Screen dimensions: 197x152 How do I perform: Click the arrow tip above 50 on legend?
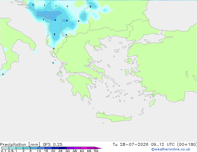98,148
